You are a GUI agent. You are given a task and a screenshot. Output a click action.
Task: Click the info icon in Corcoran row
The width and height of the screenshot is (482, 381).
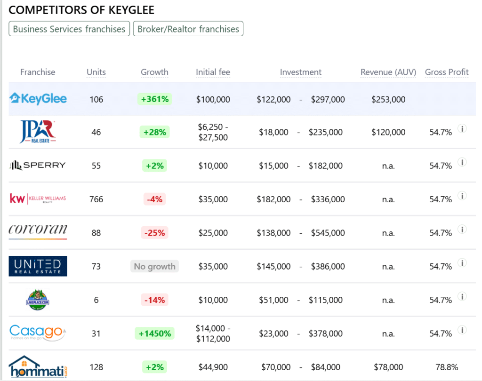click(462, 229)
